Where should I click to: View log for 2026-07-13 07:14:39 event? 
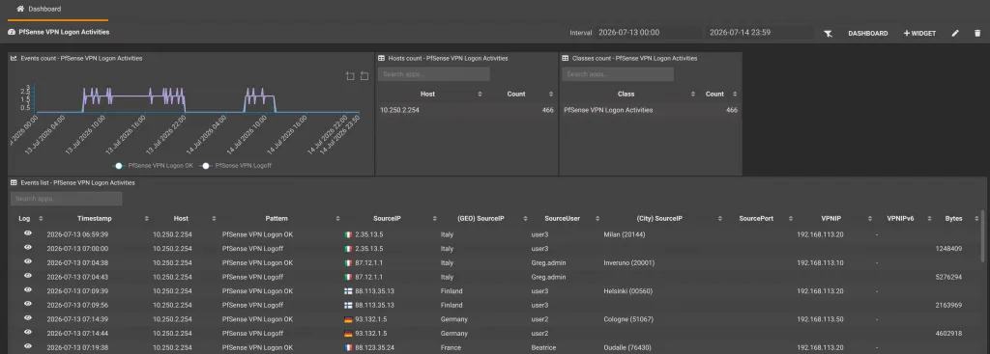click(28, 318)
